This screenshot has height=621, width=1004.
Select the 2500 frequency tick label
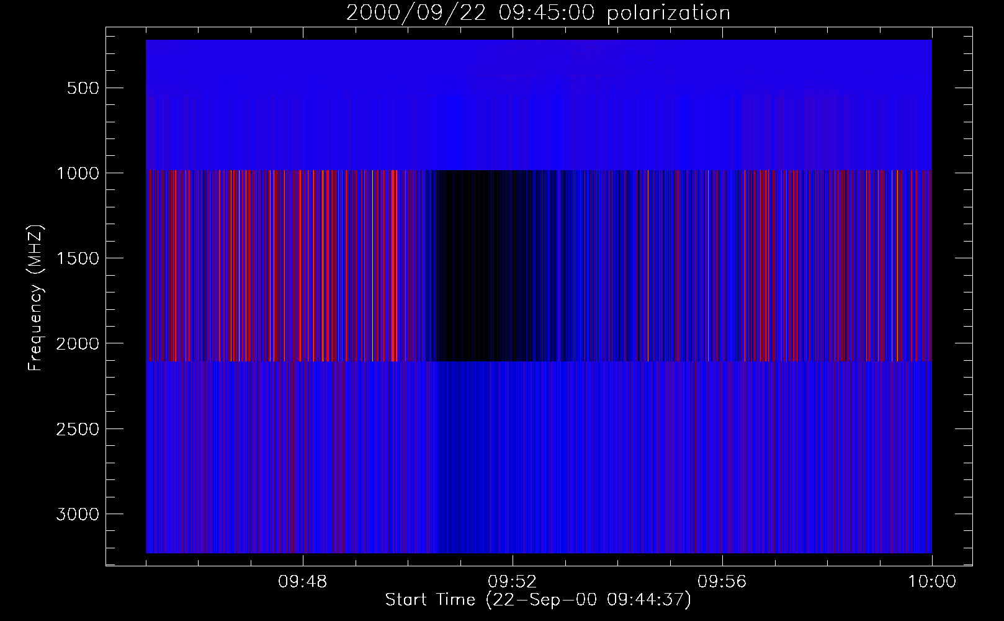click(77, 428)
